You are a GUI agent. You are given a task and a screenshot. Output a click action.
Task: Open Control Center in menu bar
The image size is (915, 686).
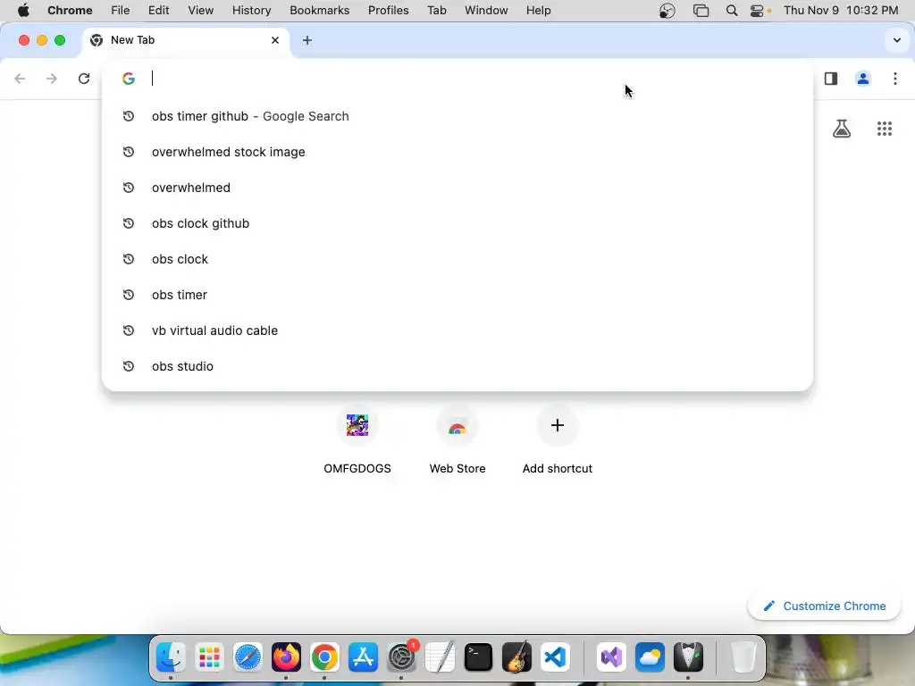[x=758, y=11]
